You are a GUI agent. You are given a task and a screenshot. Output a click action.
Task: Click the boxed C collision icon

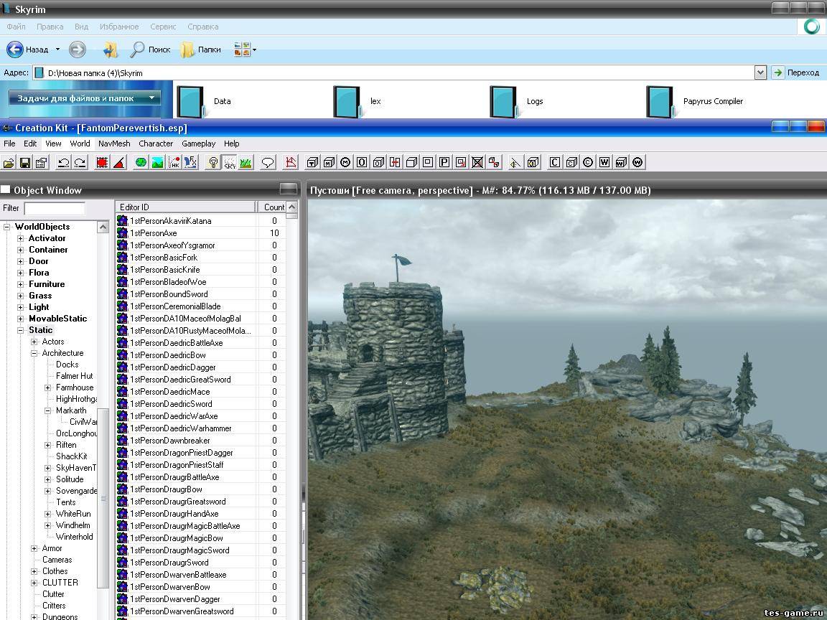[554, 163]
